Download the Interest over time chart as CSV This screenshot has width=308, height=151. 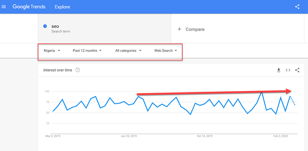(x=279, y=70)
